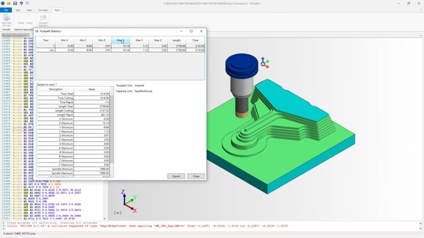Click the redo arrow icon
The image size is (424, 238).
pos(27,3)
